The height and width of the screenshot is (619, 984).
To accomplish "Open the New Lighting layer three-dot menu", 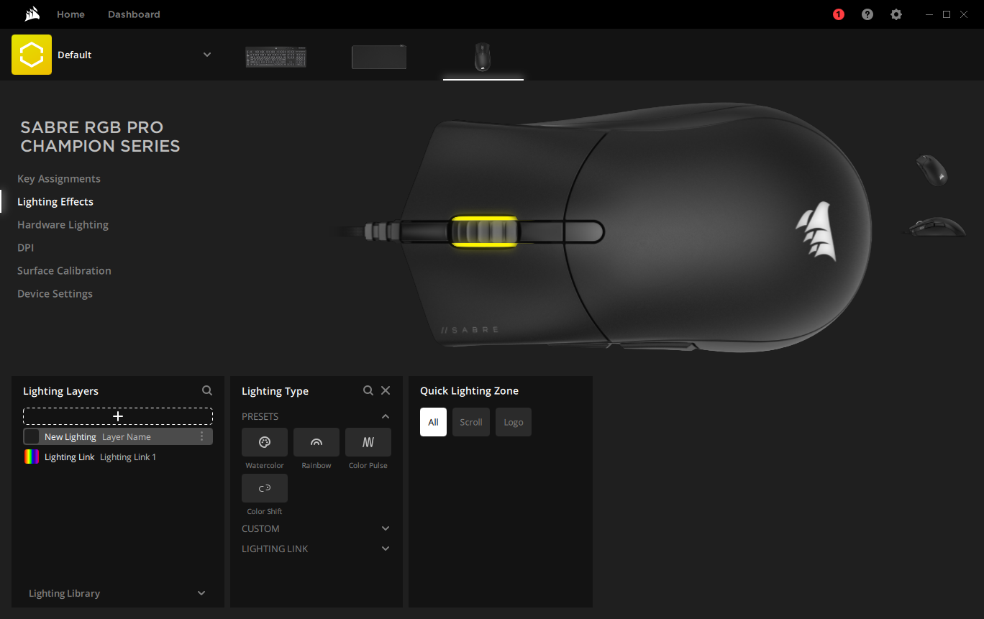I will [x=201, y=436].
